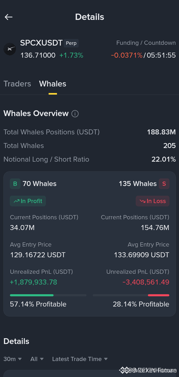This screenshot has width=179, height=377.
Task: Tap the funding rate -0.0371% value
Action: point(127,55)
